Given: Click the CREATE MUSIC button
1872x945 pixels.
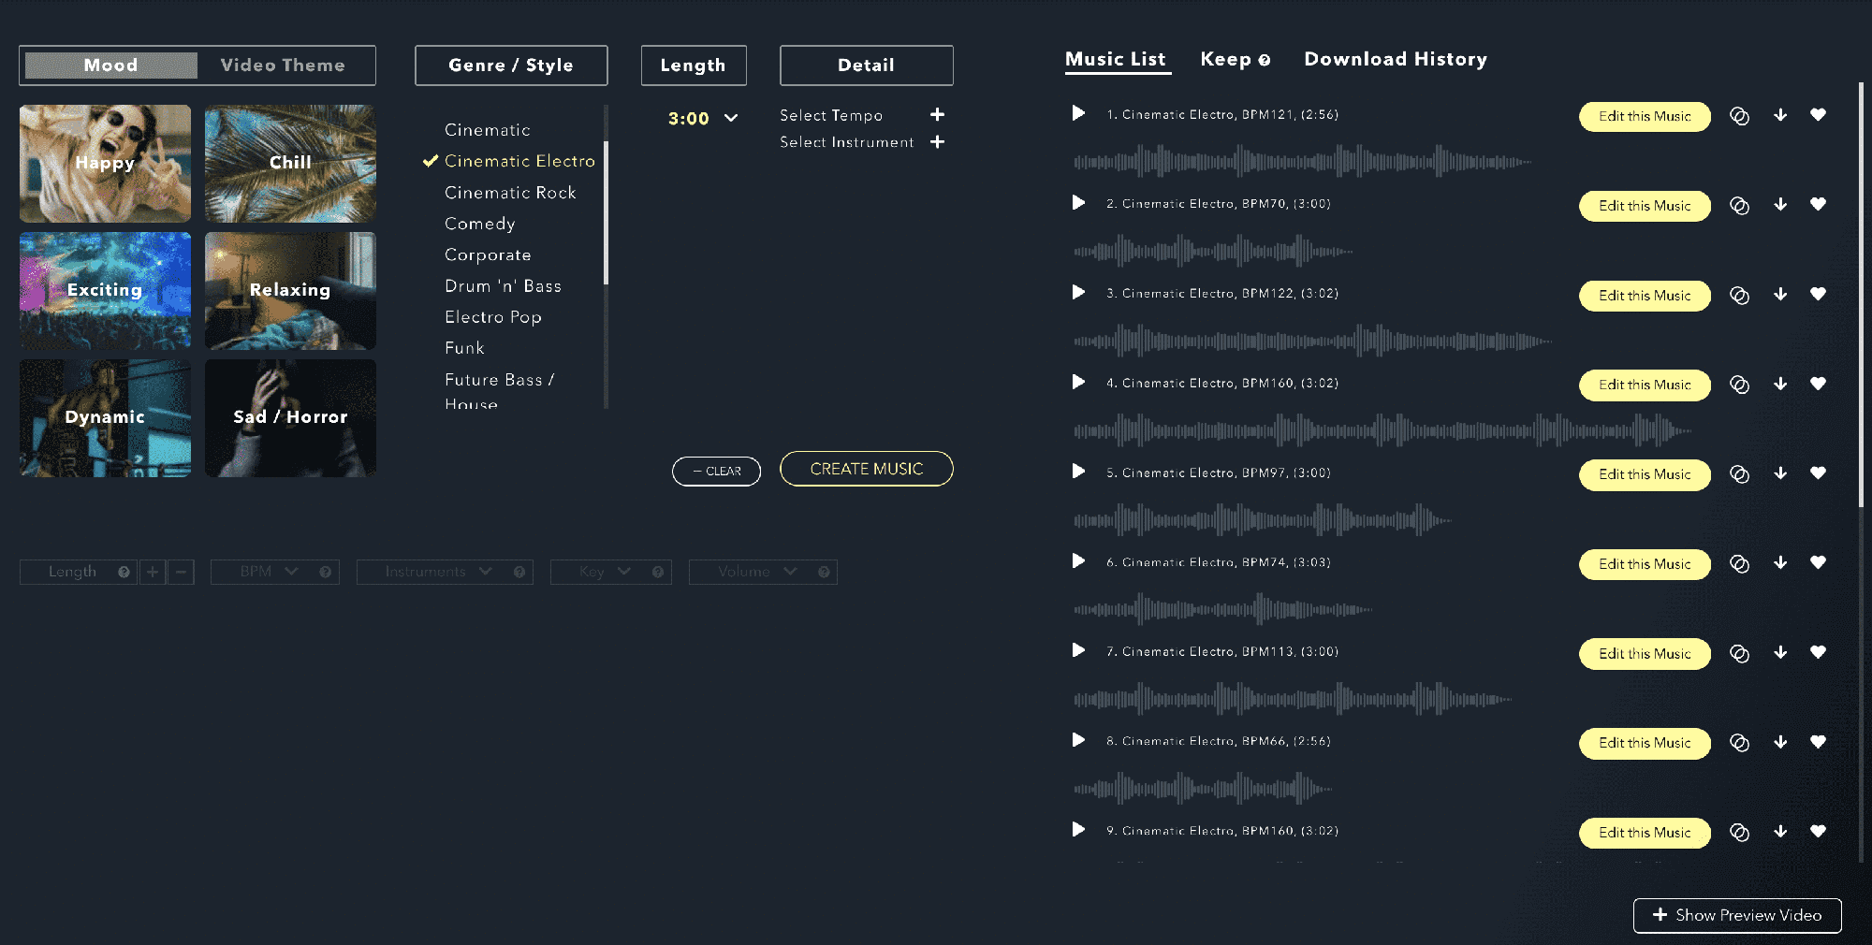Looking at the screenshot, I should point(866,469).
